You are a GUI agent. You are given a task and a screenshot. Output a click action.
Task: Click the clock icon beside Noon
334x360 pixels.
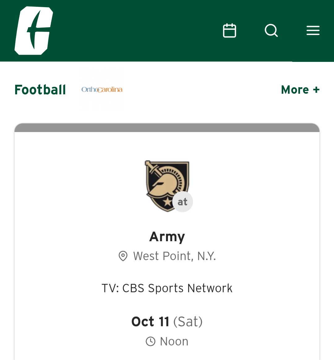(x=151, y=341)
